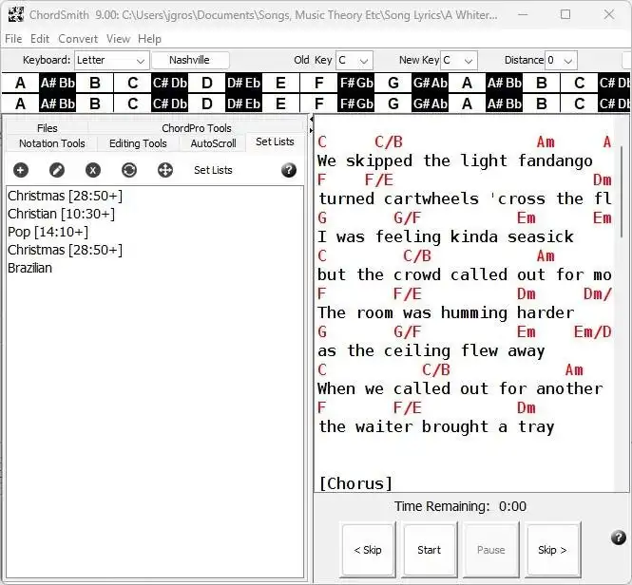This screenshot has width=632, height=585.
Task: Click the Nashville button
Action: pyautogui.click(x=189, y=60)
